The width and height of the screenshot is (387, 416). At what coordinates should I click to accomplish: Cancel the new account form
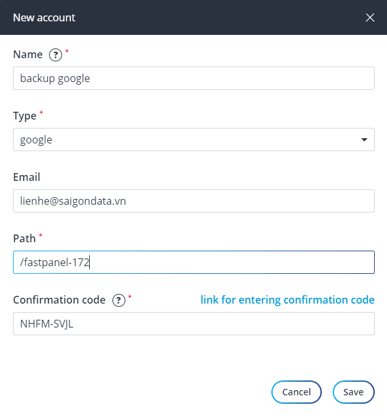296,392
